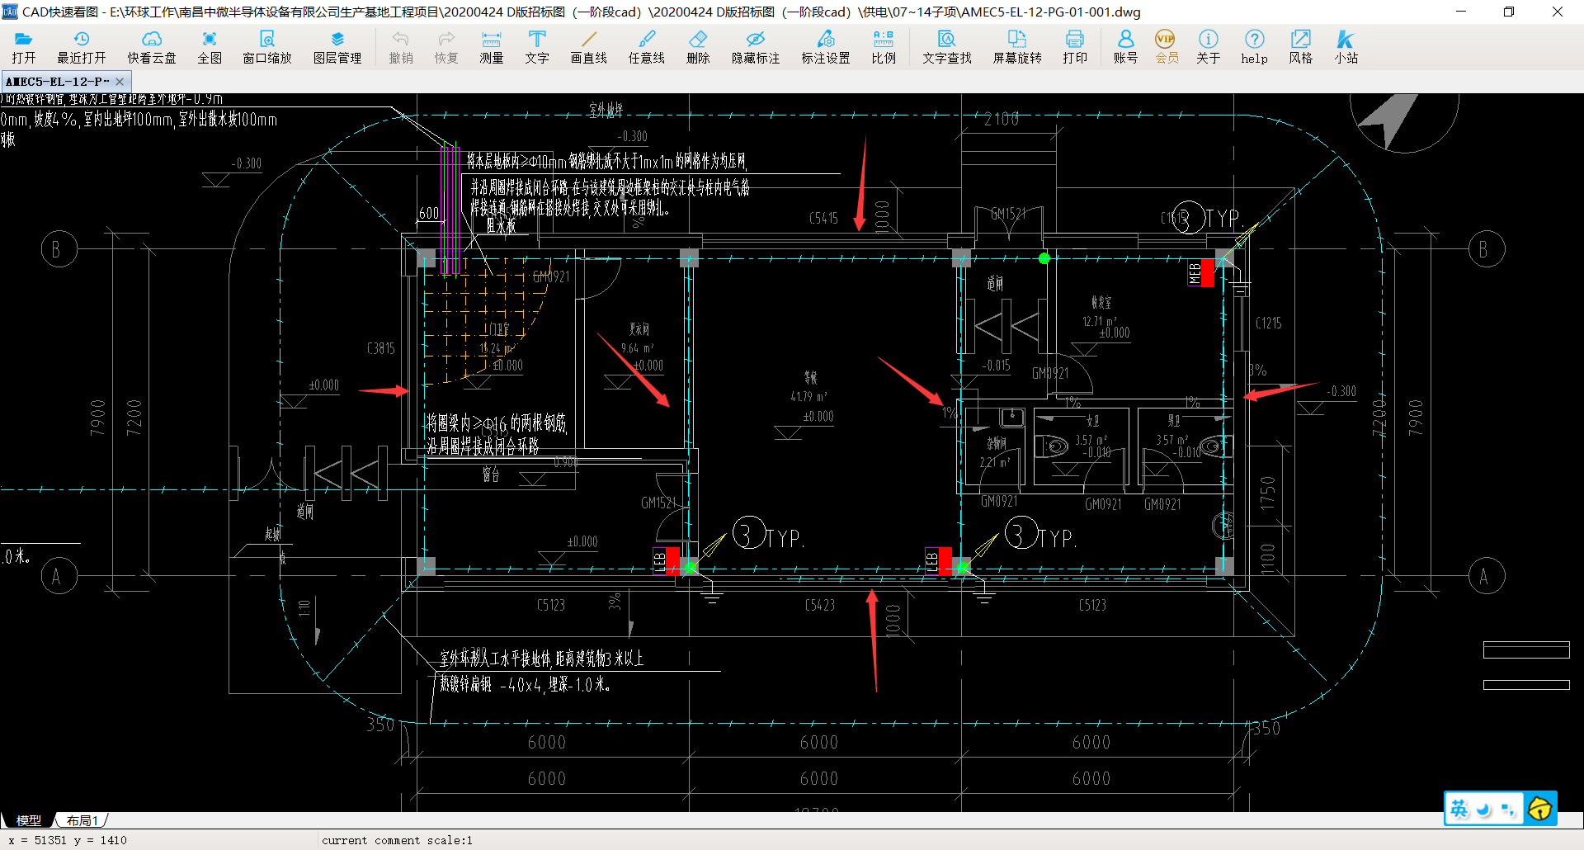1584x850 pixels.
Task: Open the VIP 会员 membership page
Action: tap(1166, 47)
